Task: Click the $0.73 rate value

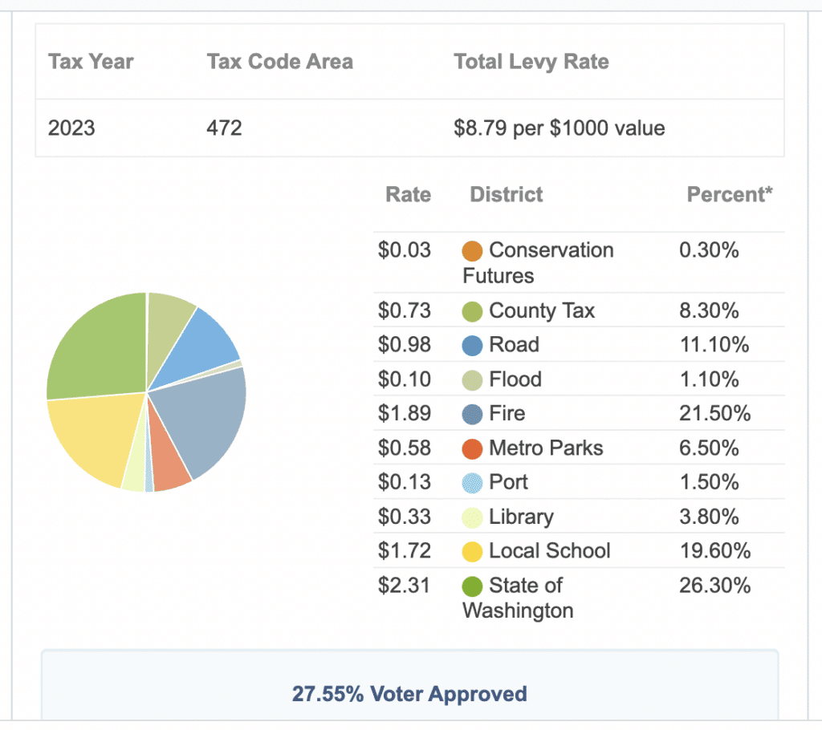Action: click(x=405, y=310)
